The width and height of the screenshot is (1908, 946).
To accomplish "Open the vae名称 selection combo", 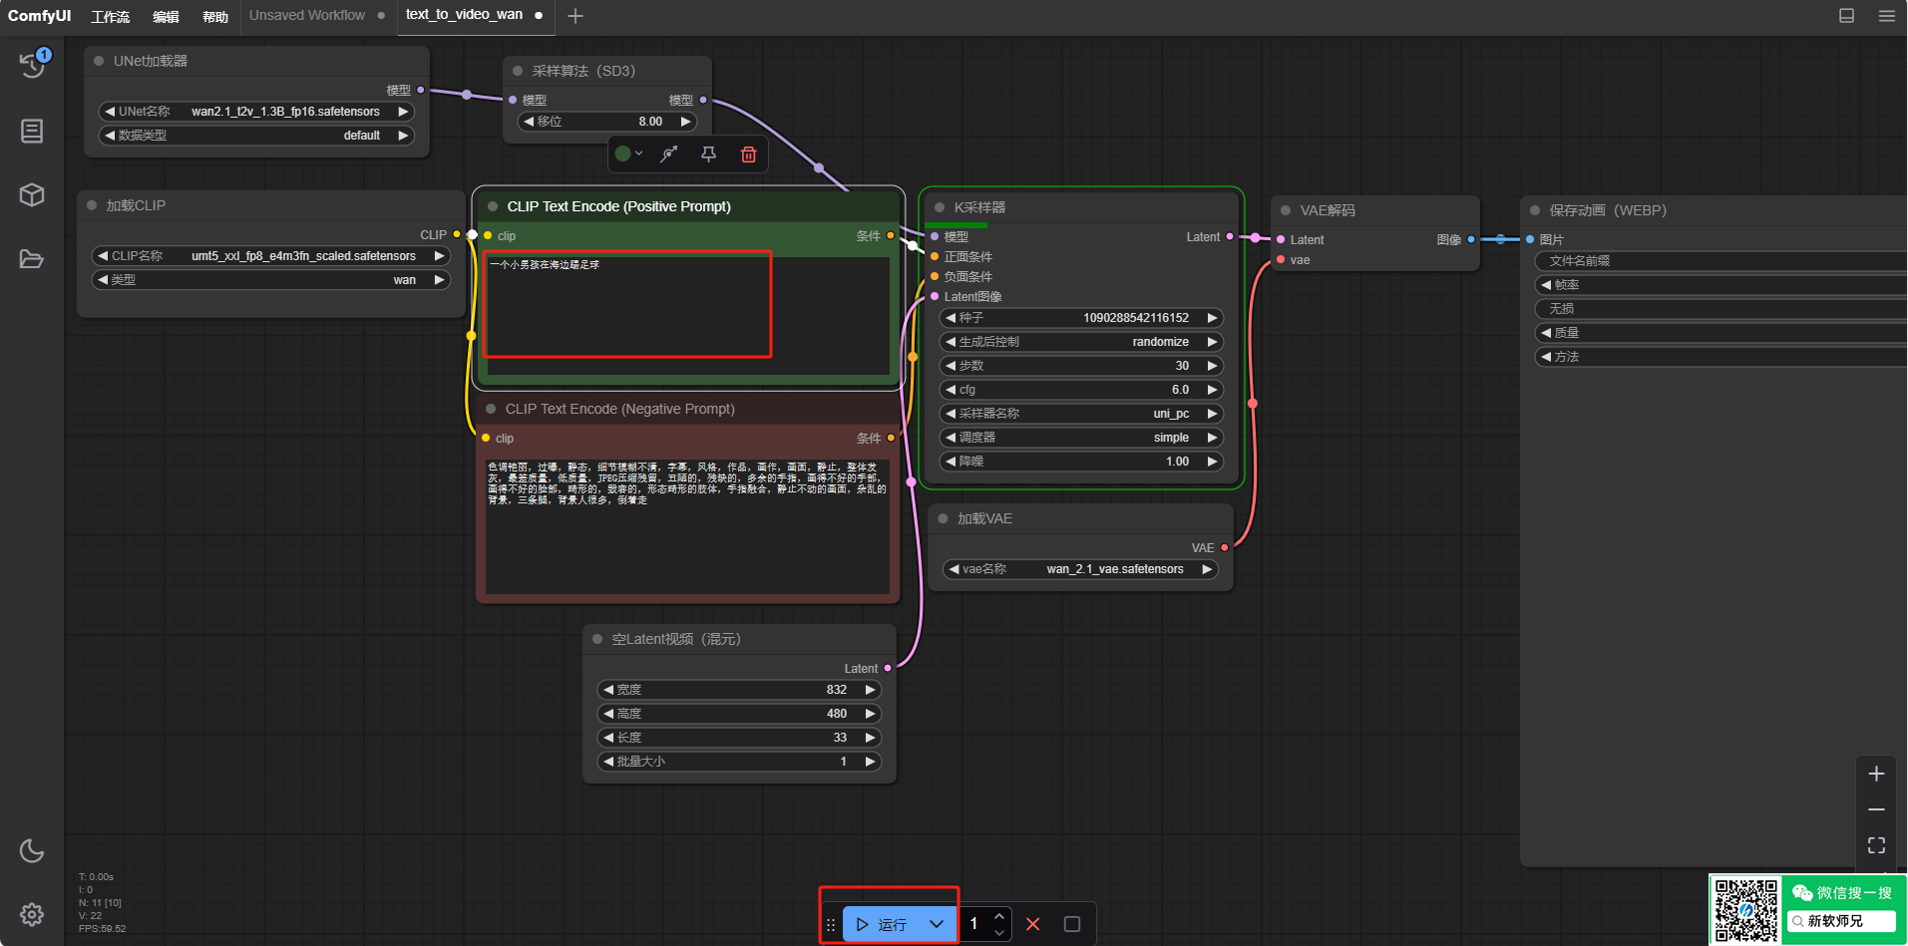I will [1080, 569].
